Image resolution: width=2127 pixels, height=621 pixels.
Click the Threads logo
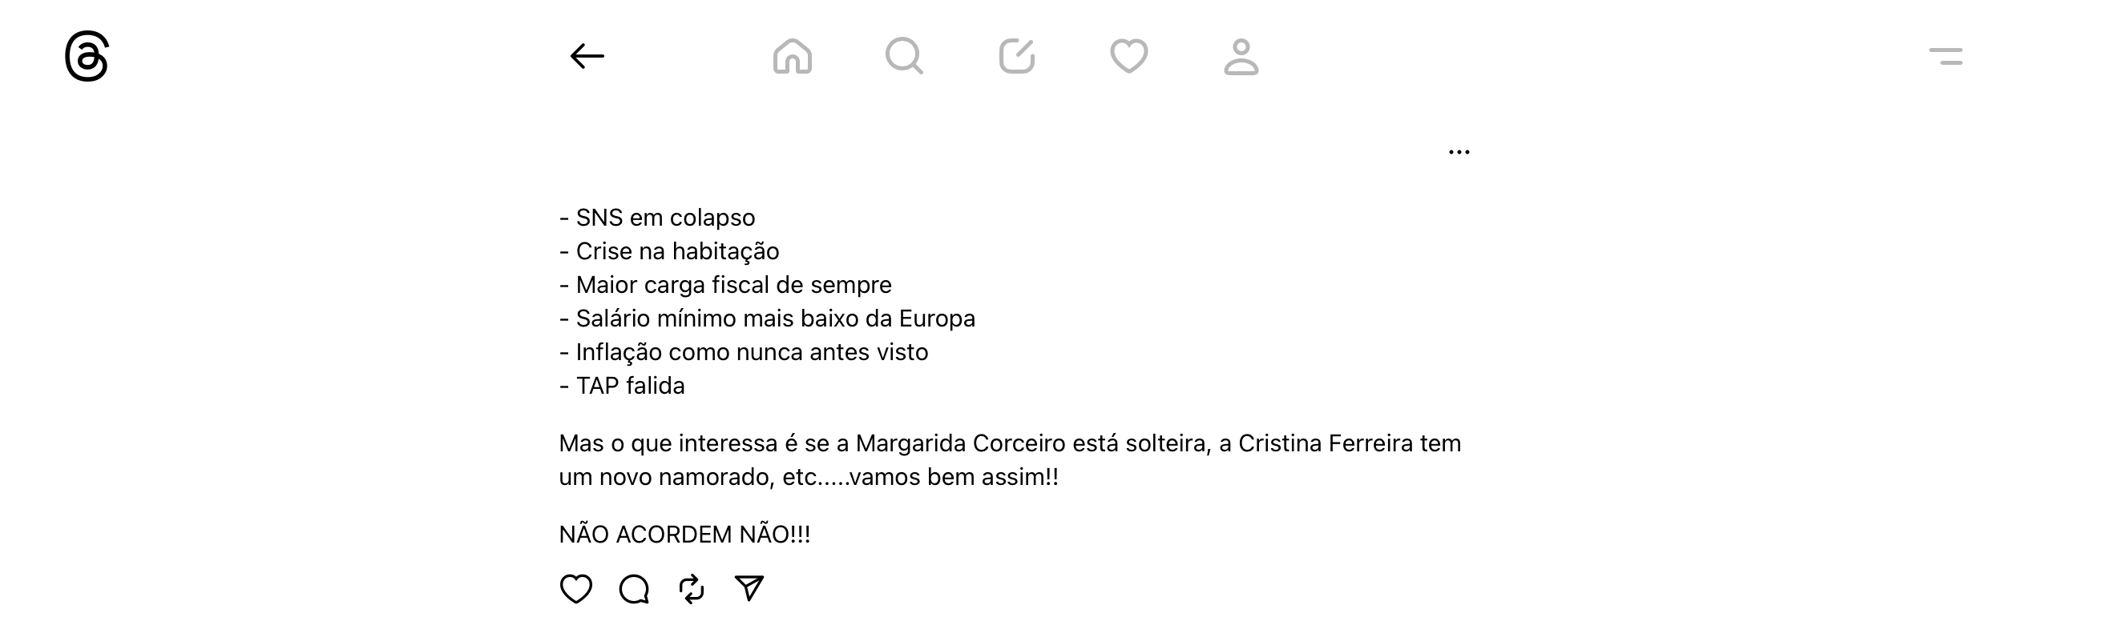click(87, 56)
